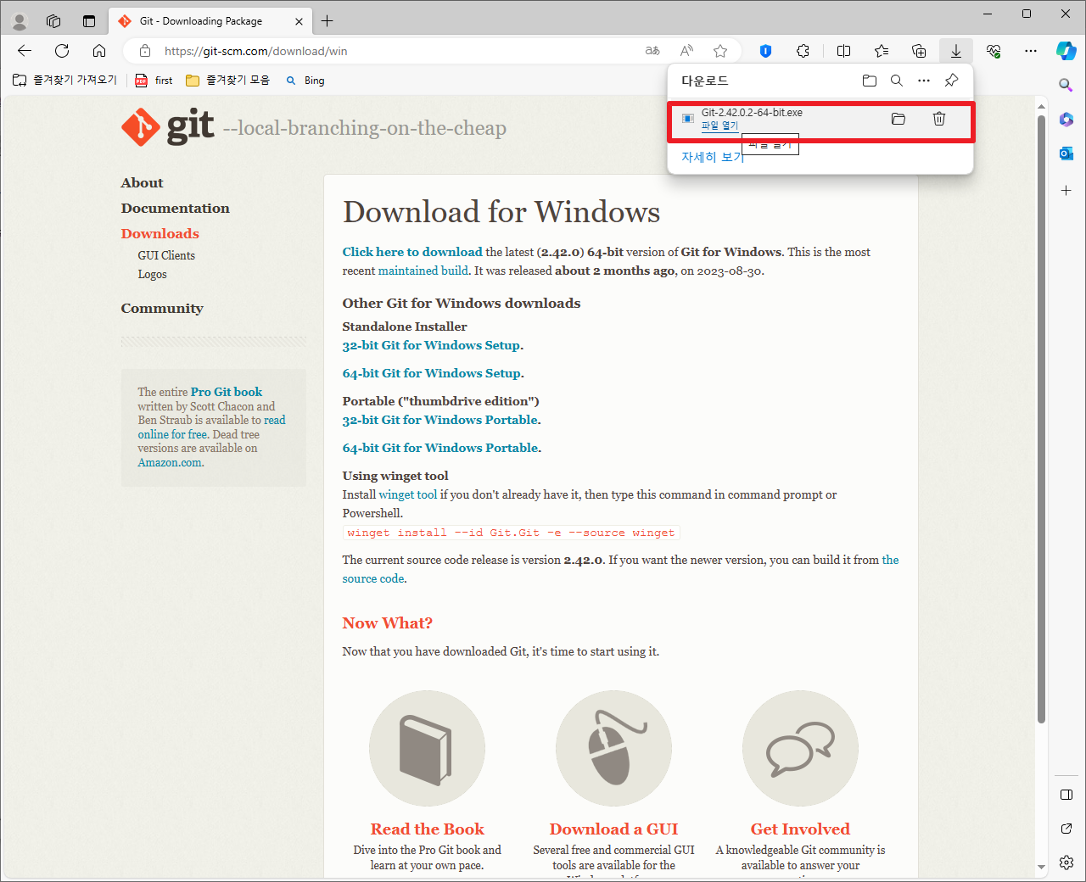Open the Downloads section
Viewport: 1086px width, 882px height.
160,234
